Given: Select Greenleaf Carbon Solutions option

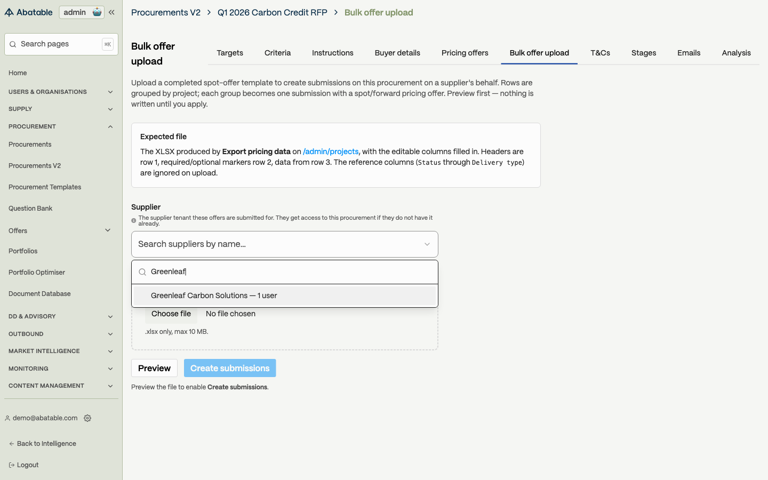Looking at the screenshot, I should [285, 295].
